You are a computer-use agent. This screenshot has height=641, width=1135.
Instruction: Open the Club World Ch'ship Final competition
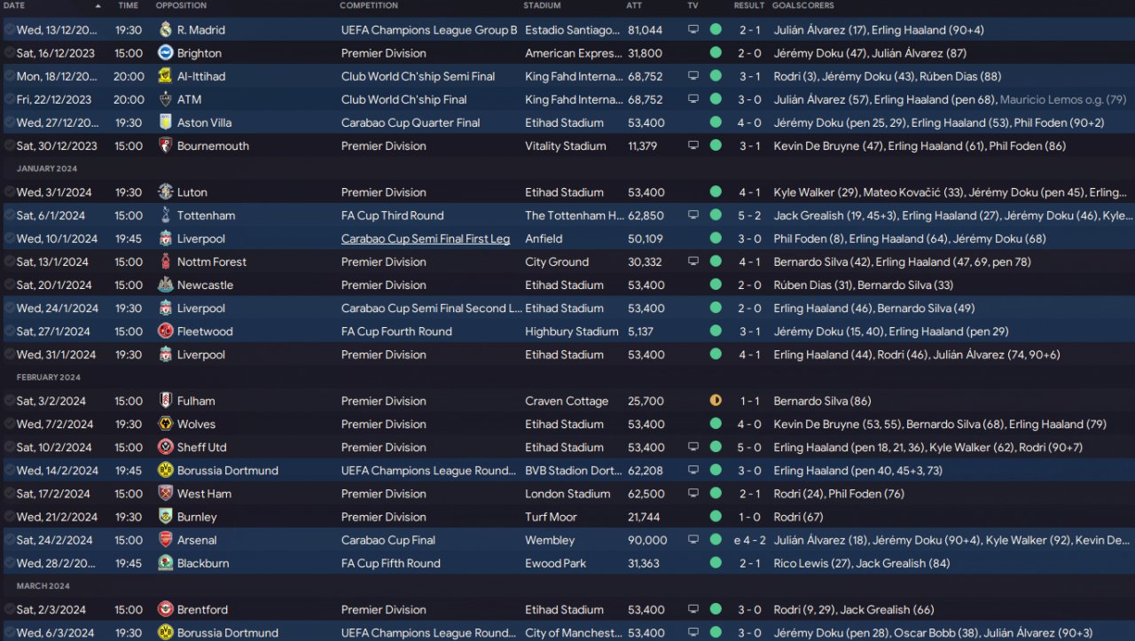pos(404,99)
